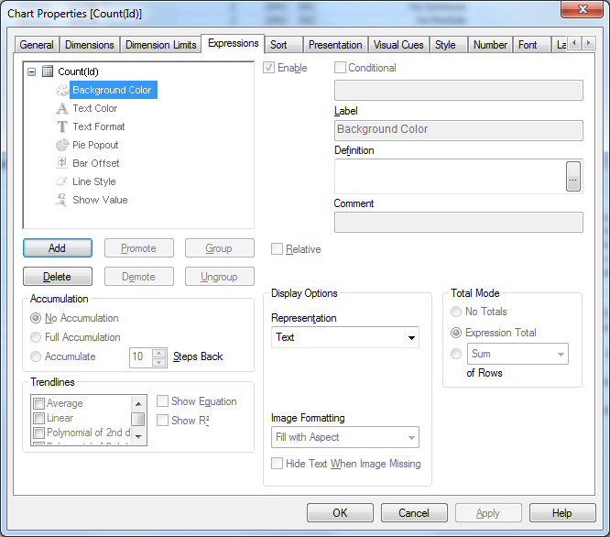Select No Accumulation radio button

(x=36, y=318)
